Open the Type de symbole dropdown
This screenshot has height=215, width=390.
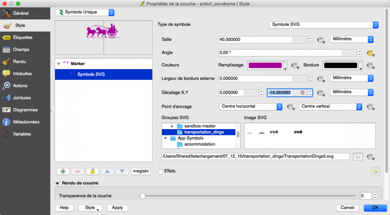324,24
